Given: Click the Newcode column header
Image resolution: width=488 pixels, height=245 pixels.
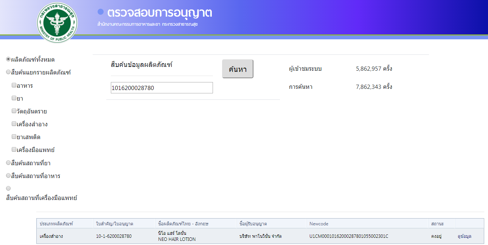Looking at the screenshot, I should 319,224.
